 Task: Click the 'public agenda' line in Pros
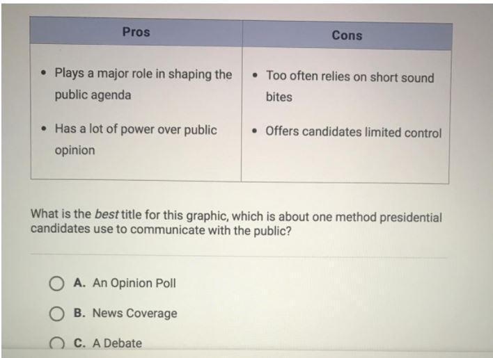pyautogui.click(x=93, y=95)
